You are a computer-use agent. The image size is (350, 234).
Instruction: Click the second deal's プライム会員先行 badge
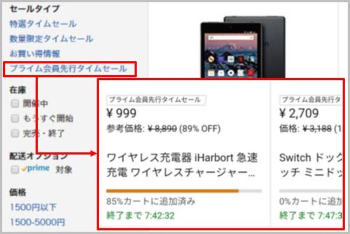[311, 100]
